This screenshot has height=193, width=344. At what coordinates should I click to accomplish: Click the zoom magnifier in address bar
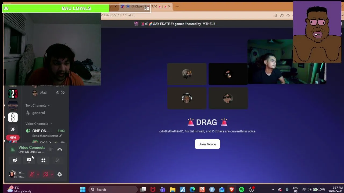click(x=275, y=15)
